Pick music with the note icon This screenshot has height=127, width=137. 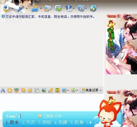tap(51, 90)
